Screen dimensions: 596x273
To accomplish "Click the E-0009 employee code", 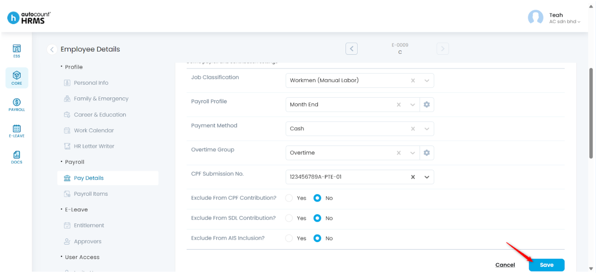I will tap(400, 45).
